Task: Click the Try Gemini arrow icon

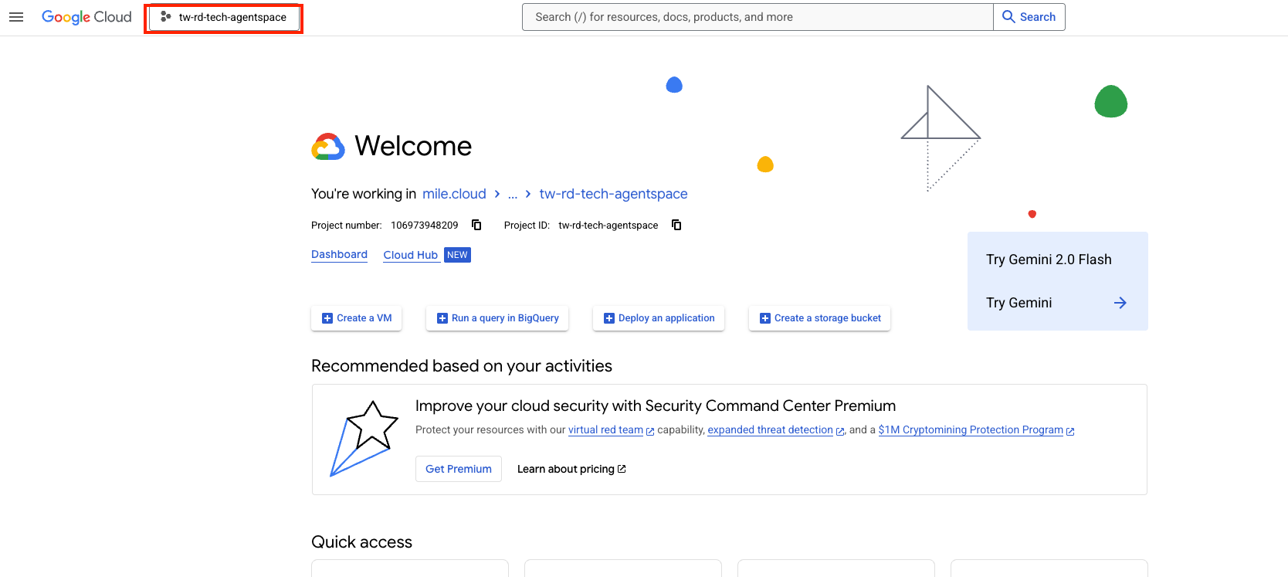Action: coord(1120,303)
